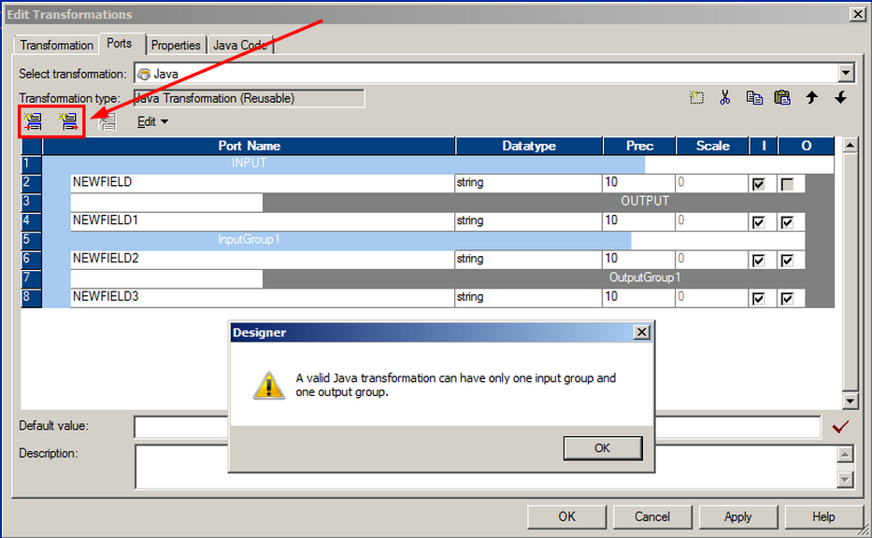Paste a port using the paste icon
Screen dimensions: 872x538
(782, 97)
